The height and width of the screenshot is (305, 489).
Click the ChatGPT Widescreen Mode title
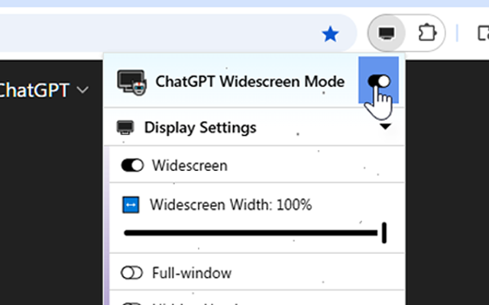250,82
